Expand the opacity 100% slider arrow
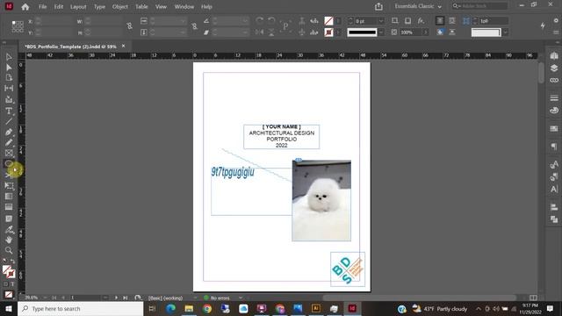Screen dimensions: 562x316 click(x=425, y=32)
